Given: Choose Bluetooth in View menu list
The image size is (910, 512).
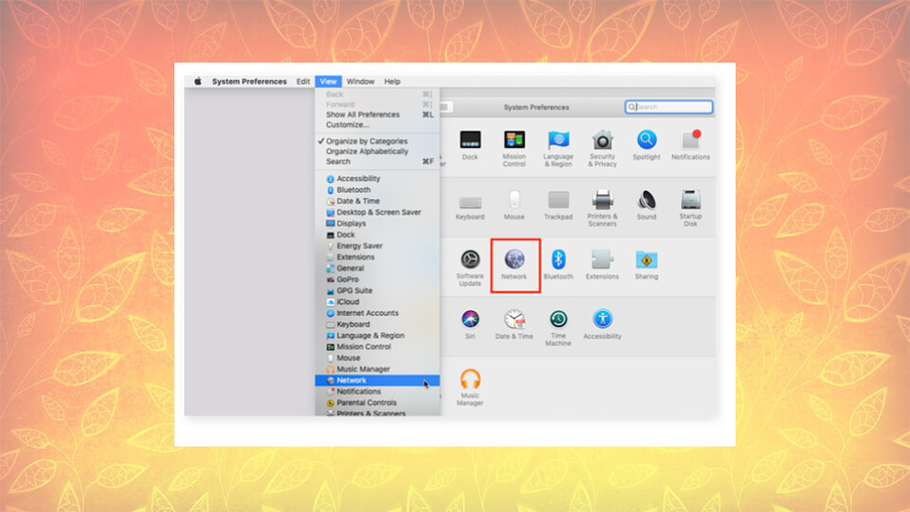Looking at the screenshot, I should point(377,190).
